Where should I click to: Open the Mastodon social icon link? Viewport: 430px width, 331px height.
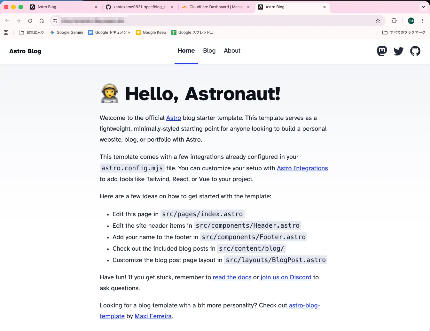click(382, 51)
